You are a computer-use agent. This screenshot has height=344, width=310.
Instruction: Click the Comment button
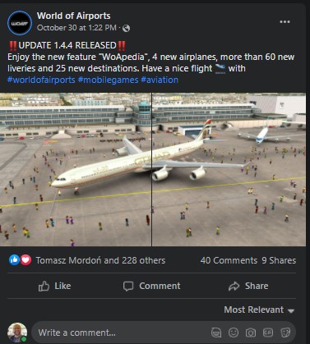151,286
